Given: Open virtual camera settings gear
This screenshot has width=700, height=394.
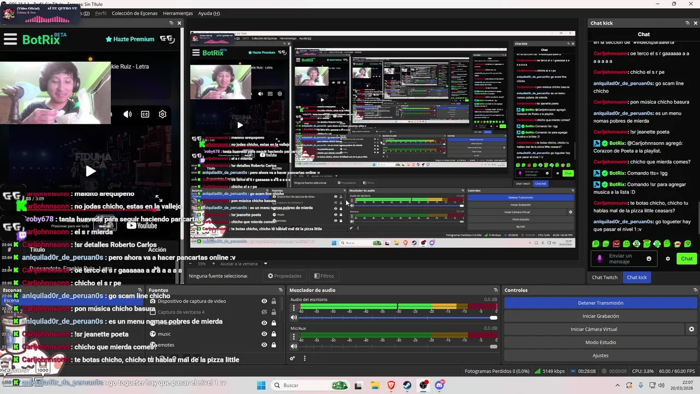Looking at the screenshot, I should click(x=691, y=329).
